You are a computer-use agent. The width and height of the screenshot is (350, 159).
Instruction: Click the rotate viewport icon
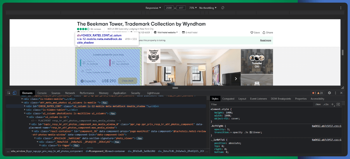[223, 8]
